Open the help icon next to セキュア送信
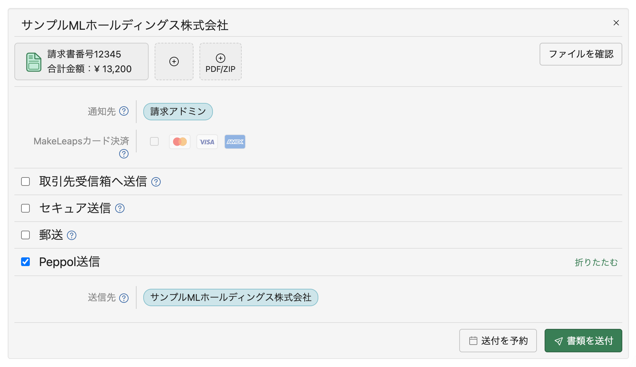The image size is (636, 367). 120,208
